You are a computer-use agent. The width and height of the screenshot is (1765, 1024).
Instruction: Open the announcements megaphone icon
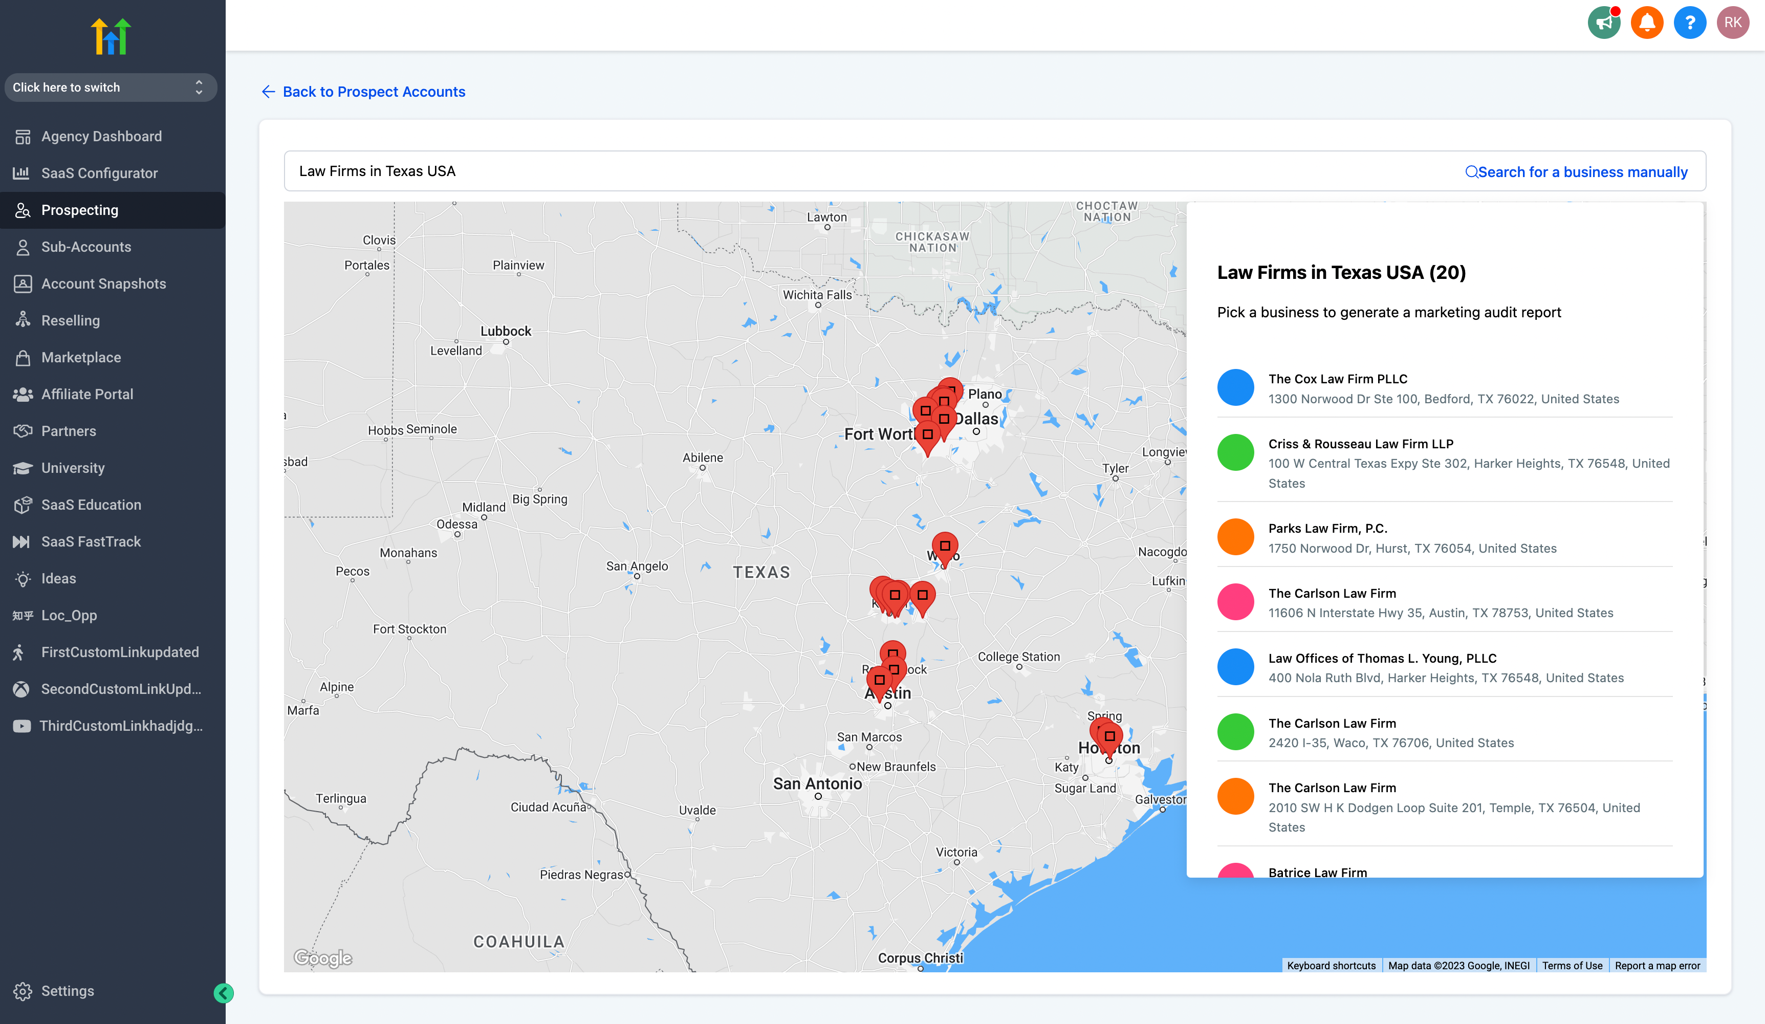[1604, 23]
